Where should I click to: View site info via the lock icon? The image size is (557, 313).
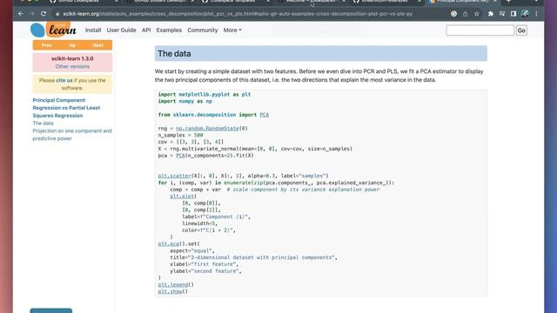pyautogui.click(x=57, y=14)
